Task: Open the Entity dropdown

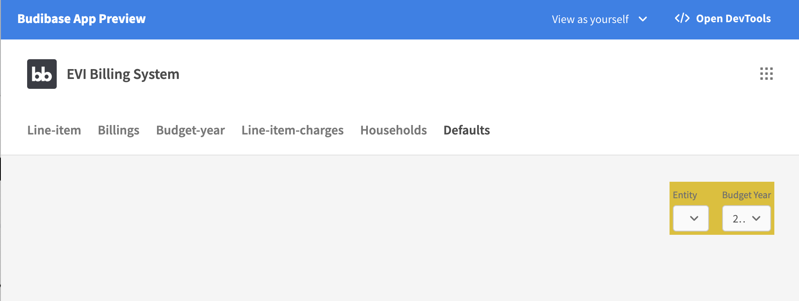Action: pyautogui.click(x=691, y=218)
